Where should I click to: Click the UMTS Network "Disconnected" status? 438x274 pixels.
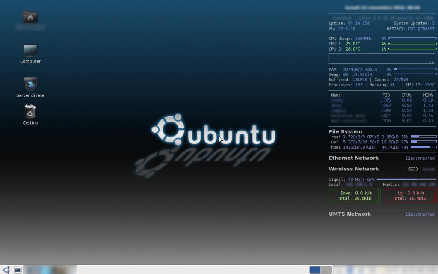[x=420, y=214]
